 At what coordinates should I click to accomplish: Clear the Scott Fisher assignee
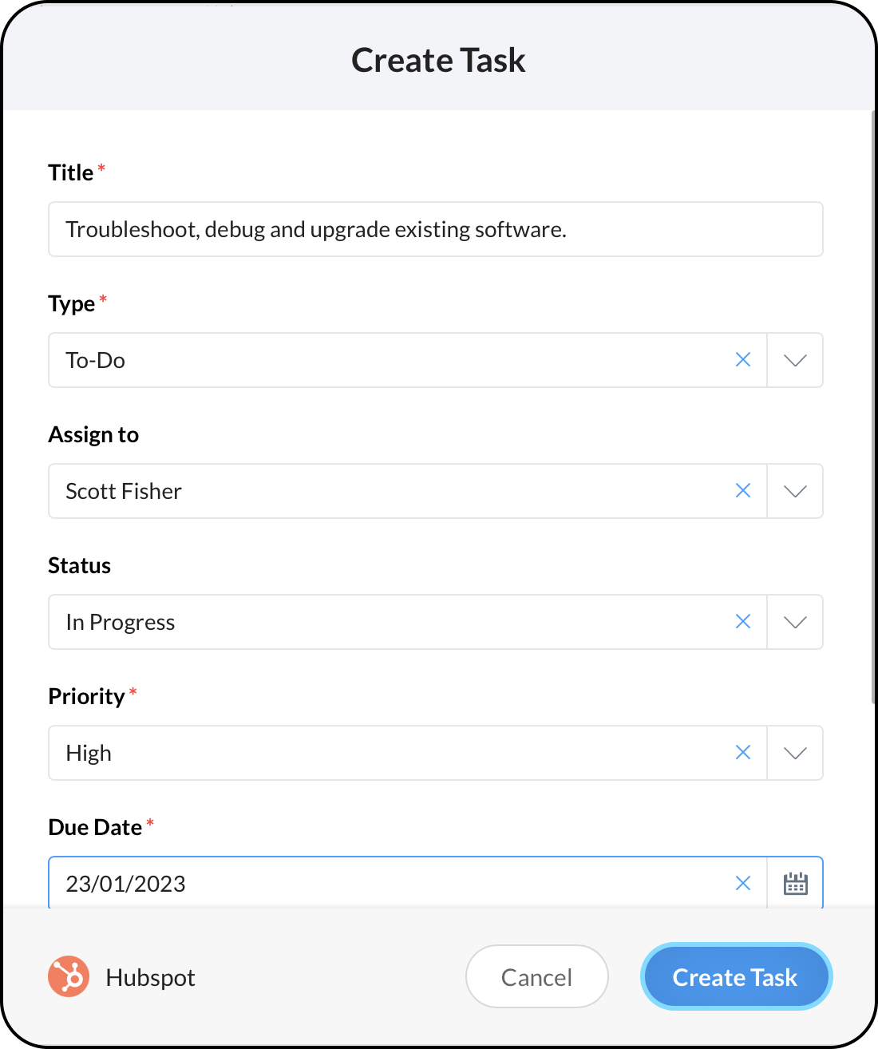tap(742, 491)
